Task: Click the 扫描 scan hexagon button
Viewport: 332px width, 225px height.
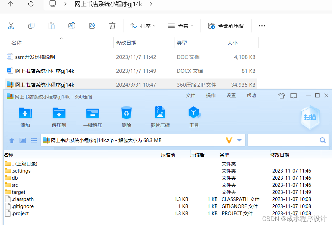Action: click(x=310, y=117)
